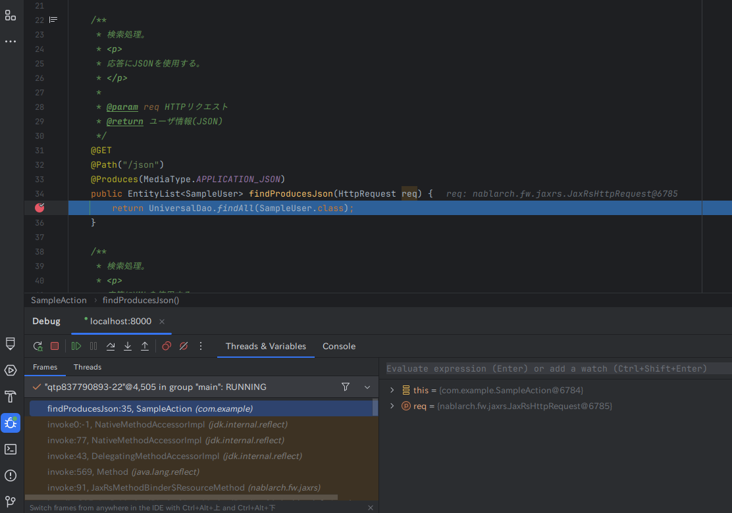Click the Step Over icon

click(111, 345)
